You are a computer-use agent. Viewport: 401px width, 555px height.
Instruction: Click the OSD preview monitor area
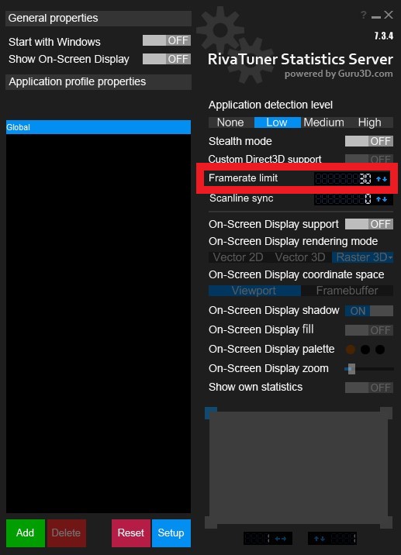[299, 468]
